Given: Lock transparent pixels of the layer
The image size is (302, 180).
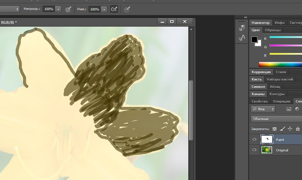Looking at the screenshot, I should click(x=274, y=129).
